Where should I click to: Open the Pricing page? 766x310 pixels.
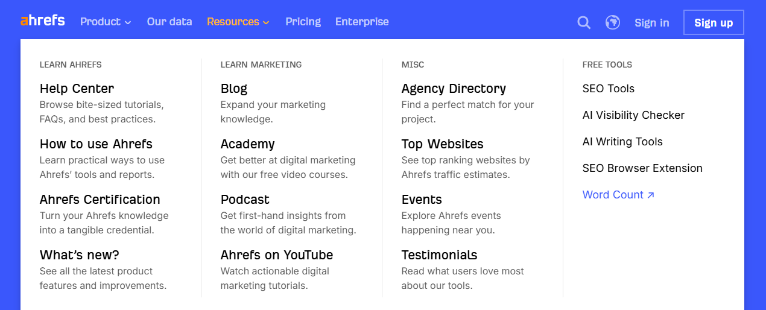pyautogui.click(x=303, y=22)
